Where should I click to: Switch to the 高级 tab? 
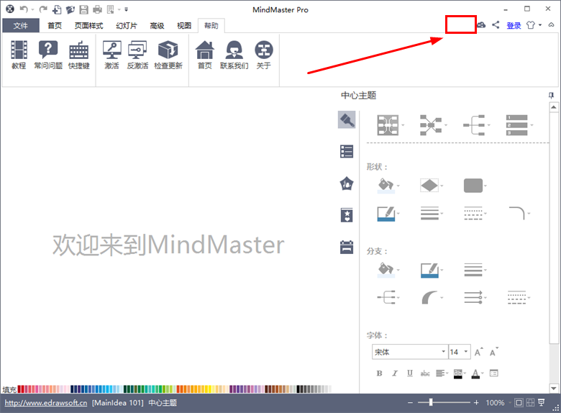pyautogui.click(x=157, y=25)
